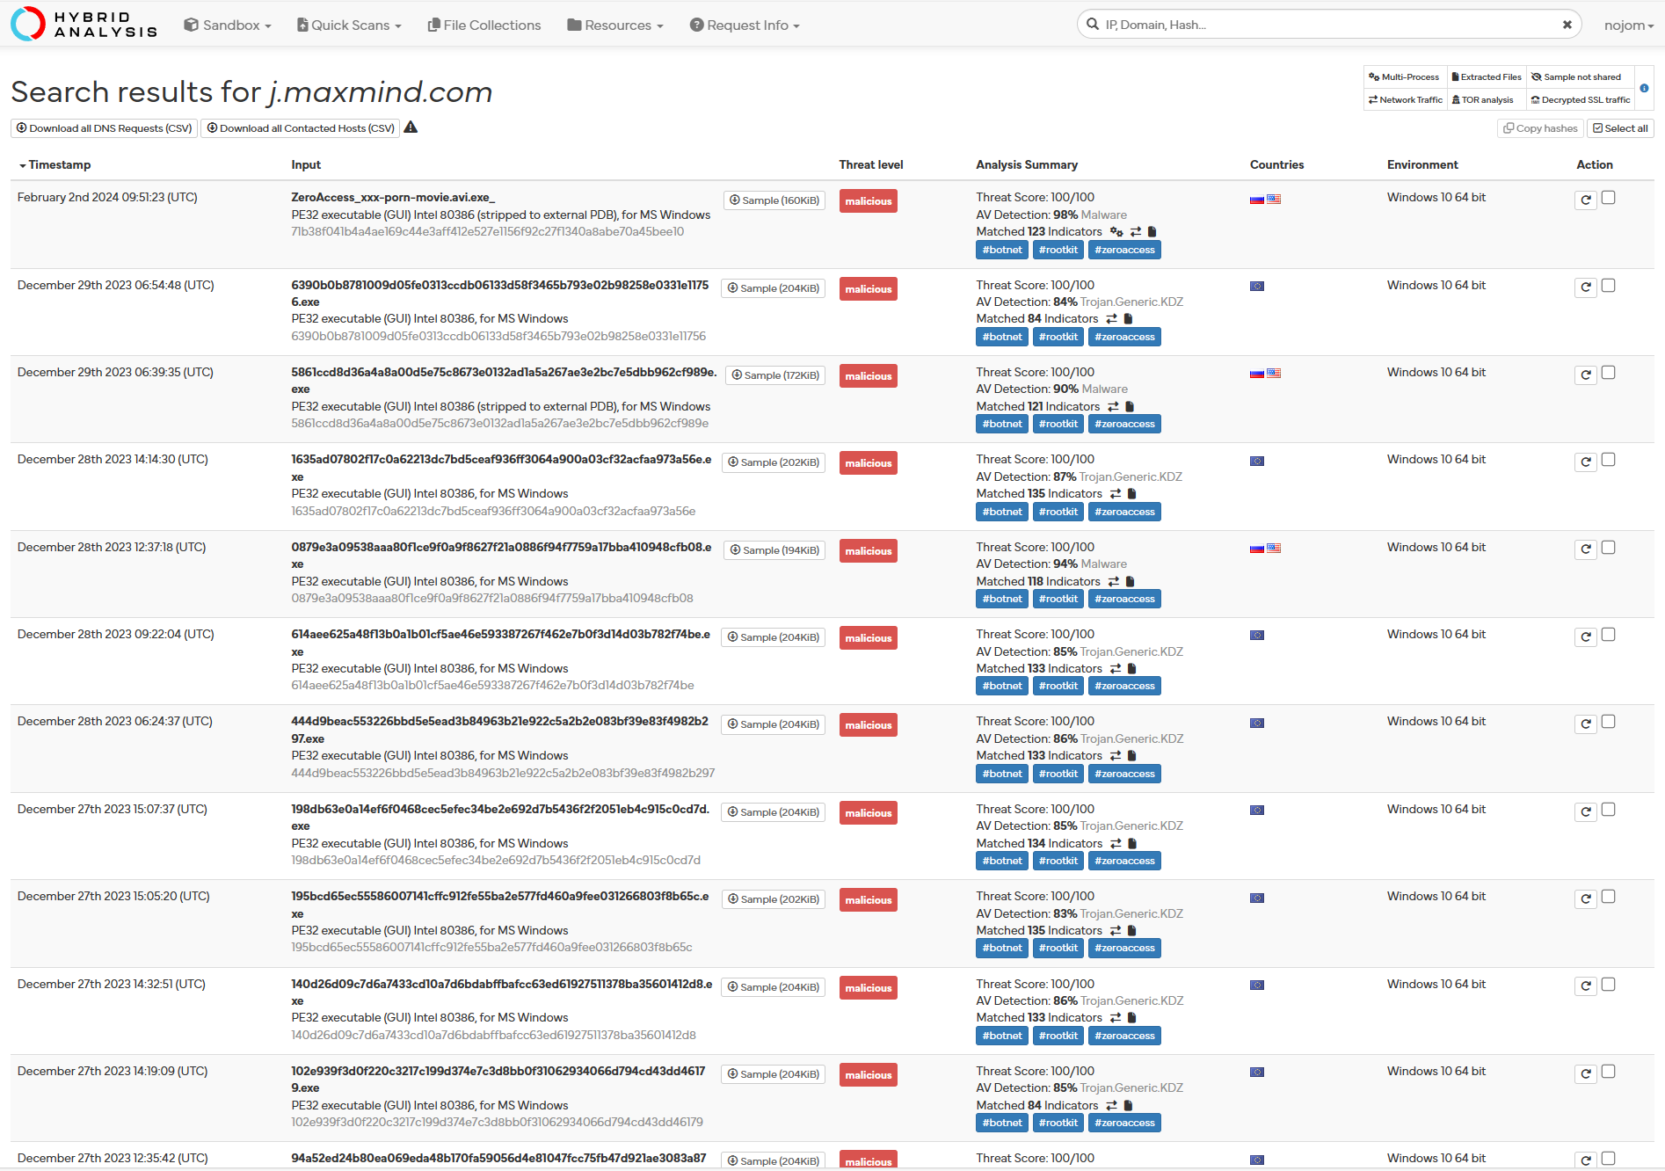The width and height of the screenshot is (1665, 1171).
Task: Select checkbox for the 444d9beac553 row
Action: point(1608,722)
